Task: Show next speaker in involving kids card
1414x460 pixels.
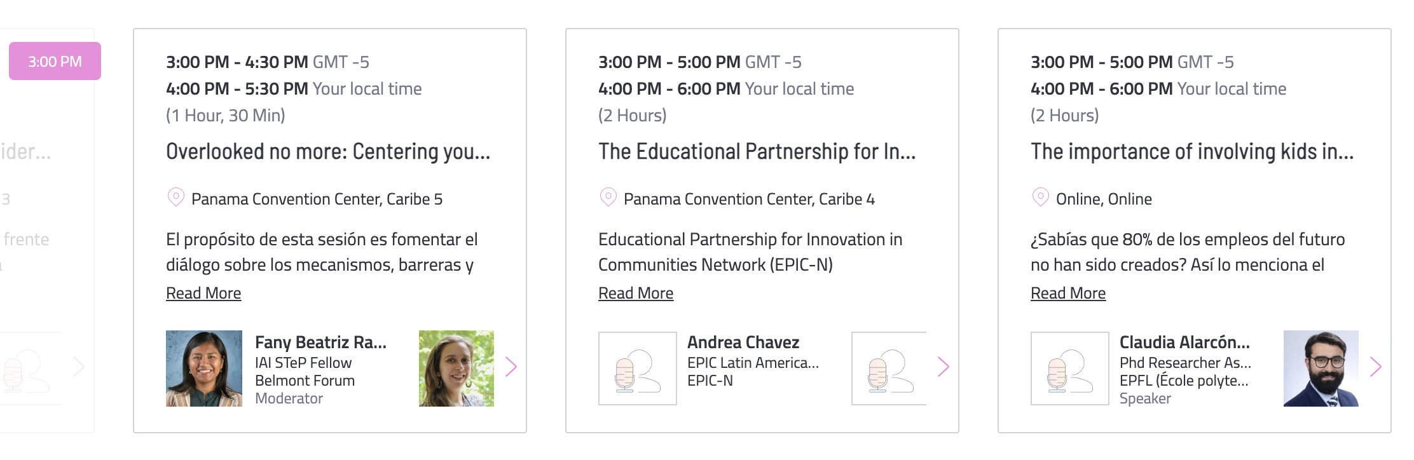Action: 1376,367
